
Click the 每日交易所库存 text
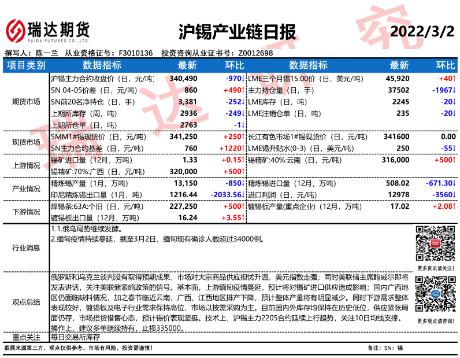tap(76, 337)
